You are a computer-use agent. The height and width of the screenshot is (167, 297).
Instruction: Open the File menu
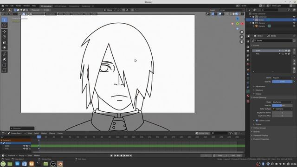click(x=7, y=6)
